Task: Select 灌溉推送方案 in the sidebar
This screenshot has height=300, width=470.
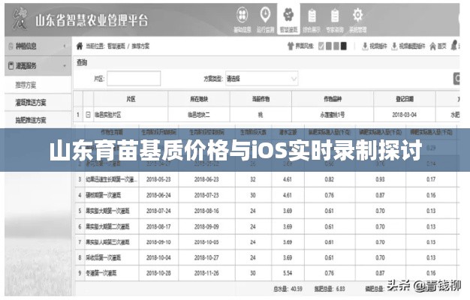Action: [x=31, y=102]
